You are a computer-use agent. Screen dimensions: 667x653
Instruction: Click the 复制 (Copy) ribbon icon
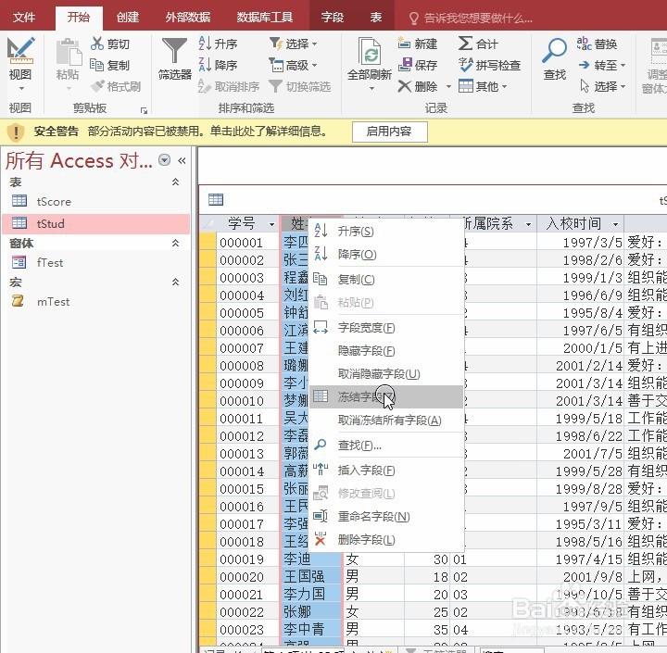(x=96, y=65)
